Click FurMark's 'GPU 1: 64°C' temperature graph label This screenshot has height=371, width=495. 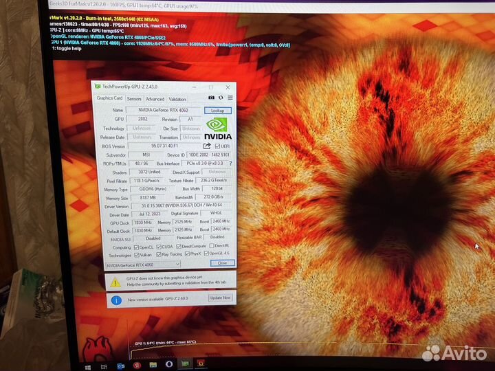click(x=166, y=343)
